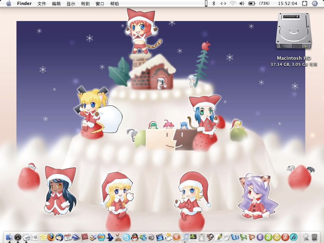Open MSN Messenger from the Dock
324x243 pixels.
click(x=143, y=237)
